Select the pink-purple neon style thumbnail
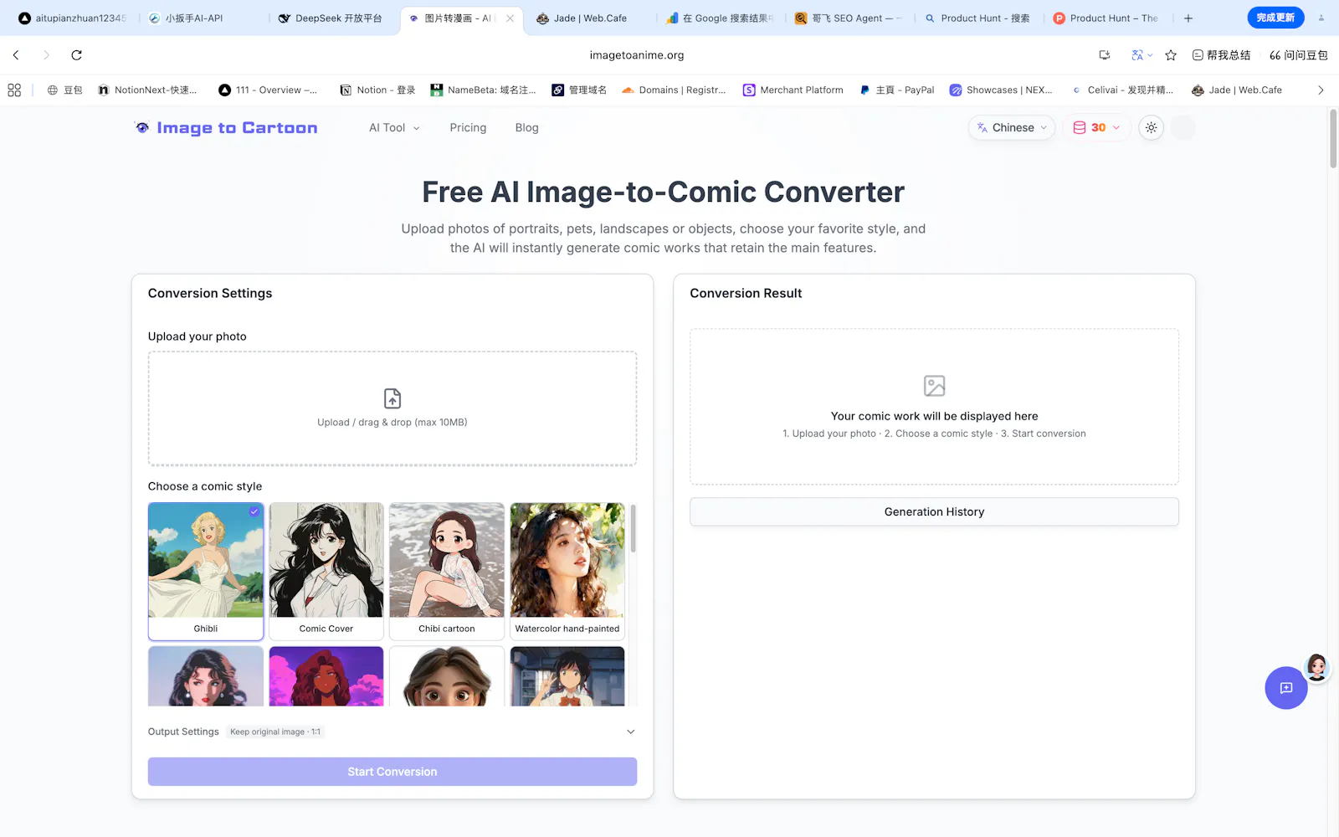1339x837 pixels. [x=326, y=676]
